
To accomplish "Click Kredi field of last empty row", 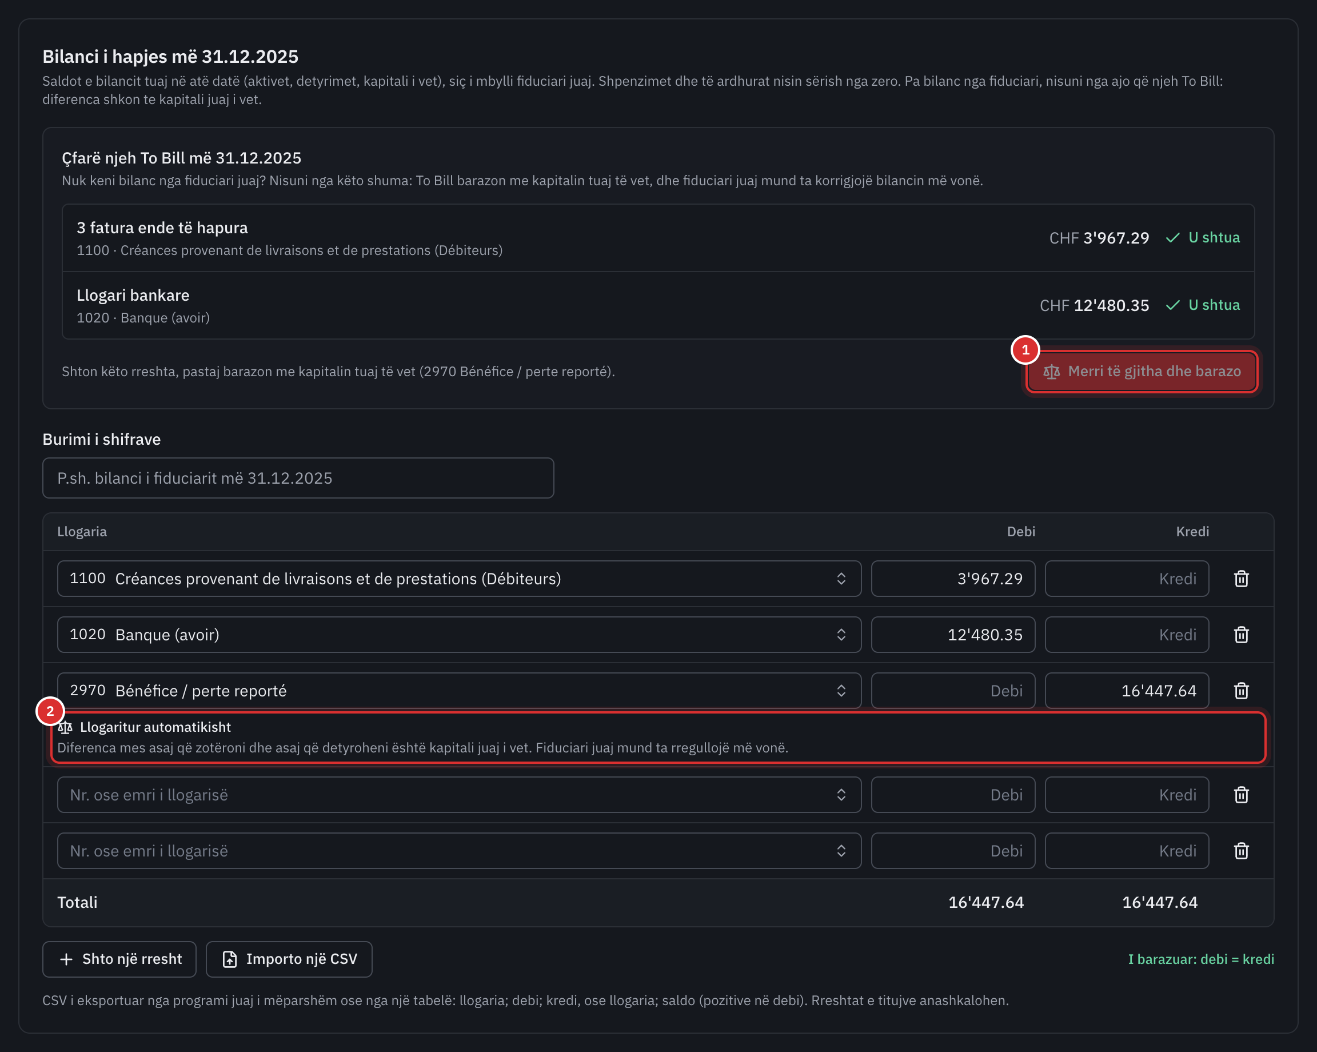I will click(1127, 851).
